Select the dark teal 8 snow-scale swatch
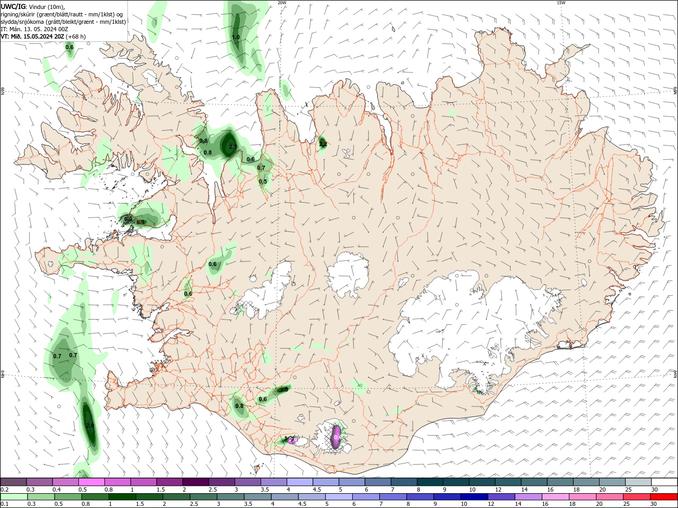 [430, 482]
